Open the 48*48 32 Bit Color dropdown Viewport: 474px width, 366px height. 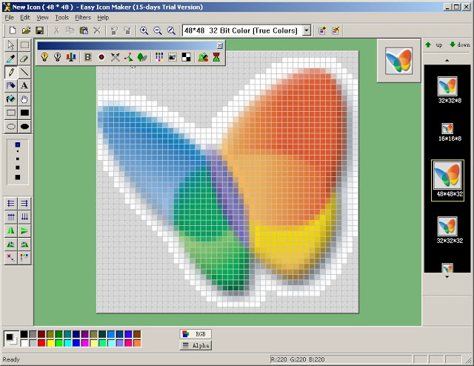[x=307, y=30]
